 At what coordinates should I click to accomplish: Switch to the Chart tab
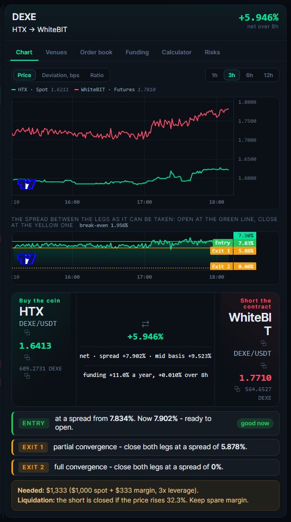point(24,52)
